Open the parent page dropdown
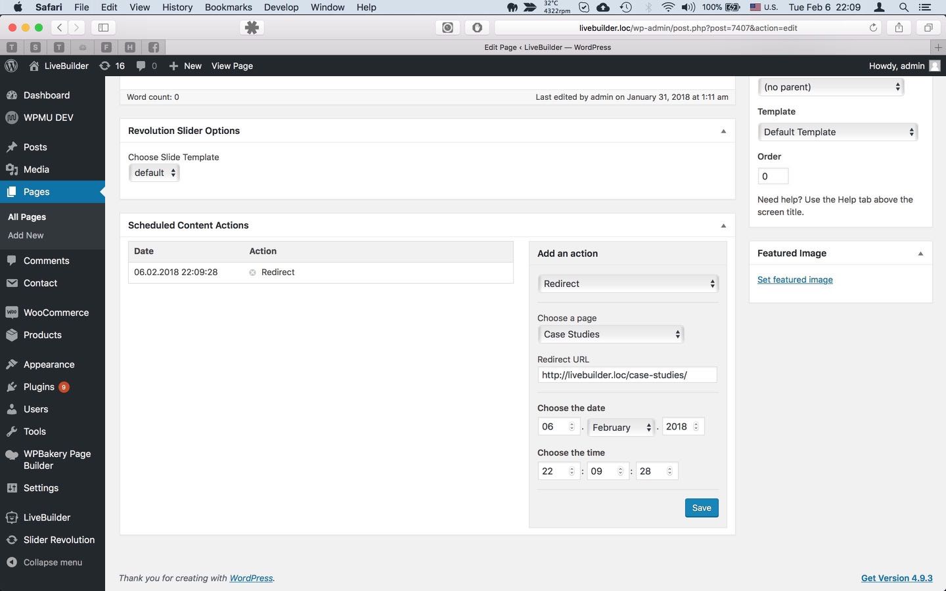 point(831,87)
